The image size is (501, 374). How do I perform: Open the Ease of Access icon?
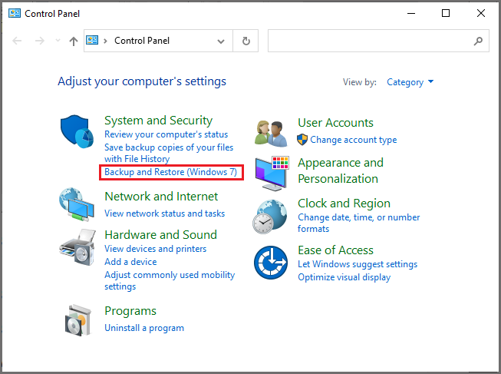(x=271, y=263)
